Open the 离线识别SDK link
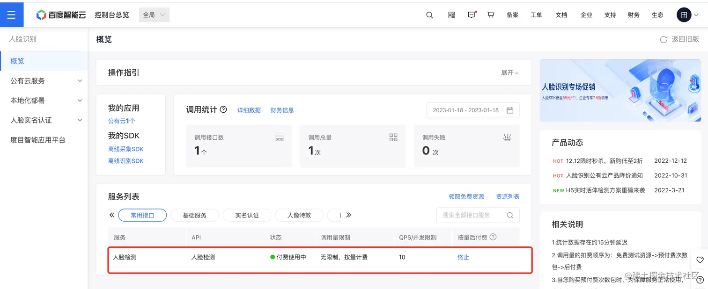 pos(125,161)
